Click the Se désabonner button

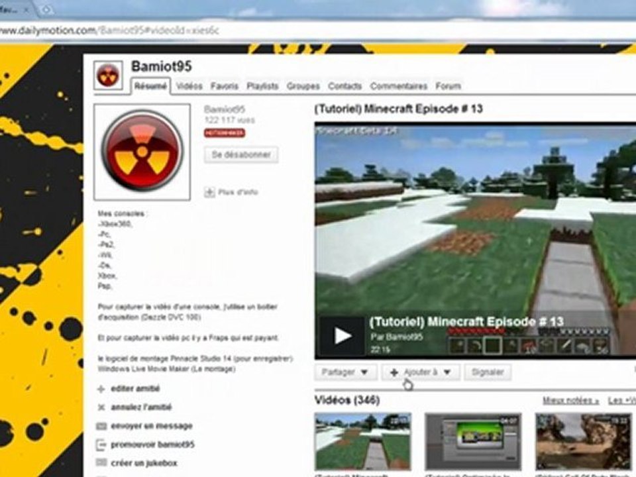coord(241,154)
